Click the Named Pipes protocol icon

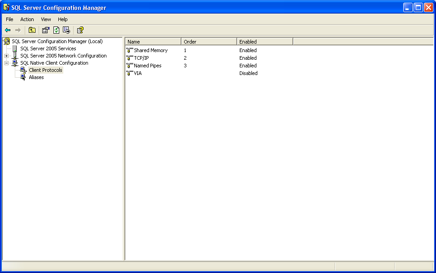click(130, 66)
